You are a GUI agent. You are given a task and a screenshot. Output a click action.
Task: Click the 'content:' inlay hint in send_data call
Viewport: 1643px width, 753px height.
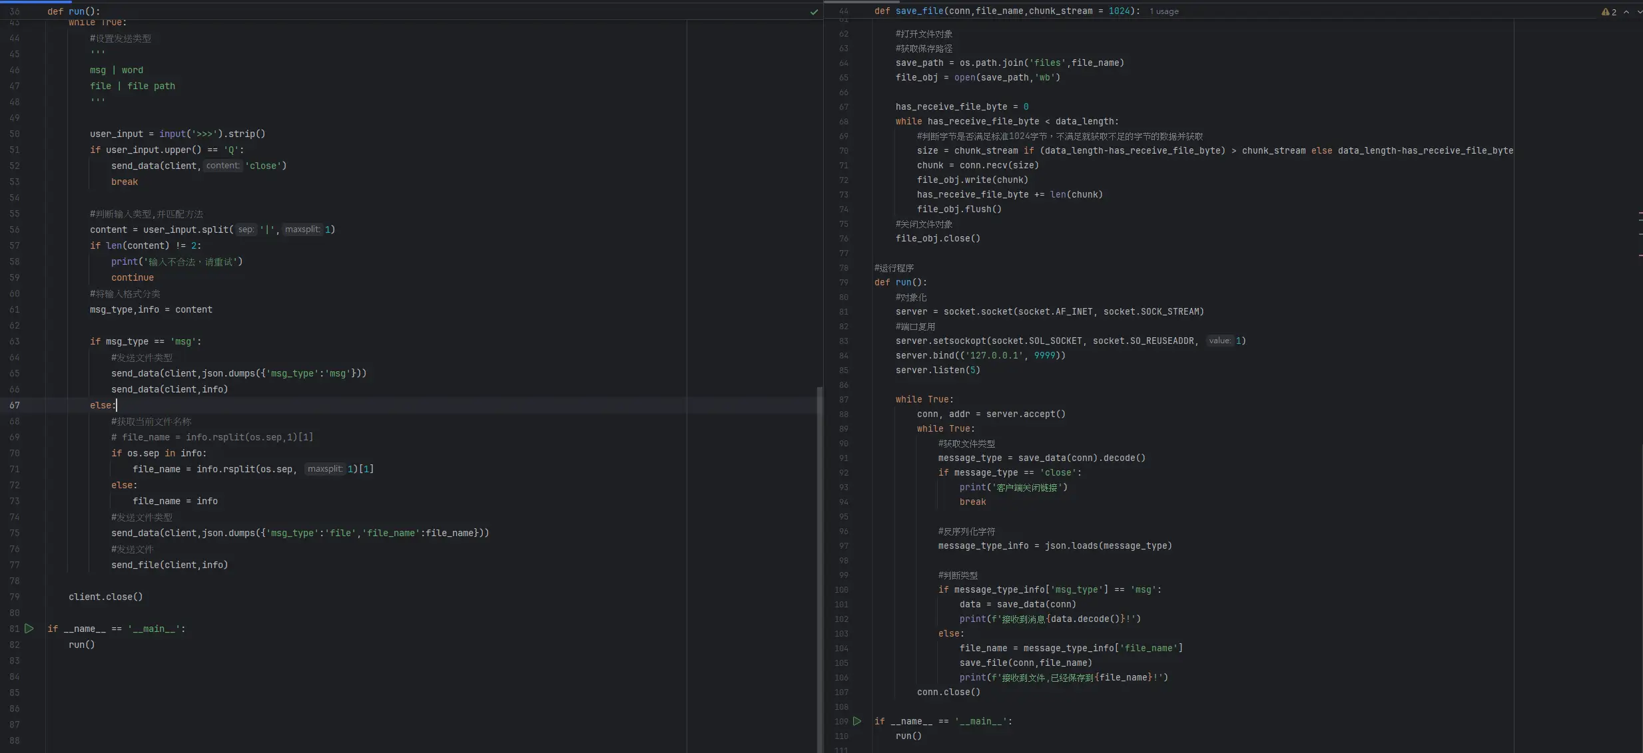tap(222, 166)
